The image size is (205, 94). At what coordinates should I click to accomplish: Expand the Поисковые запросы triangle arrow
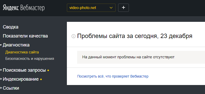coord(1,70)
